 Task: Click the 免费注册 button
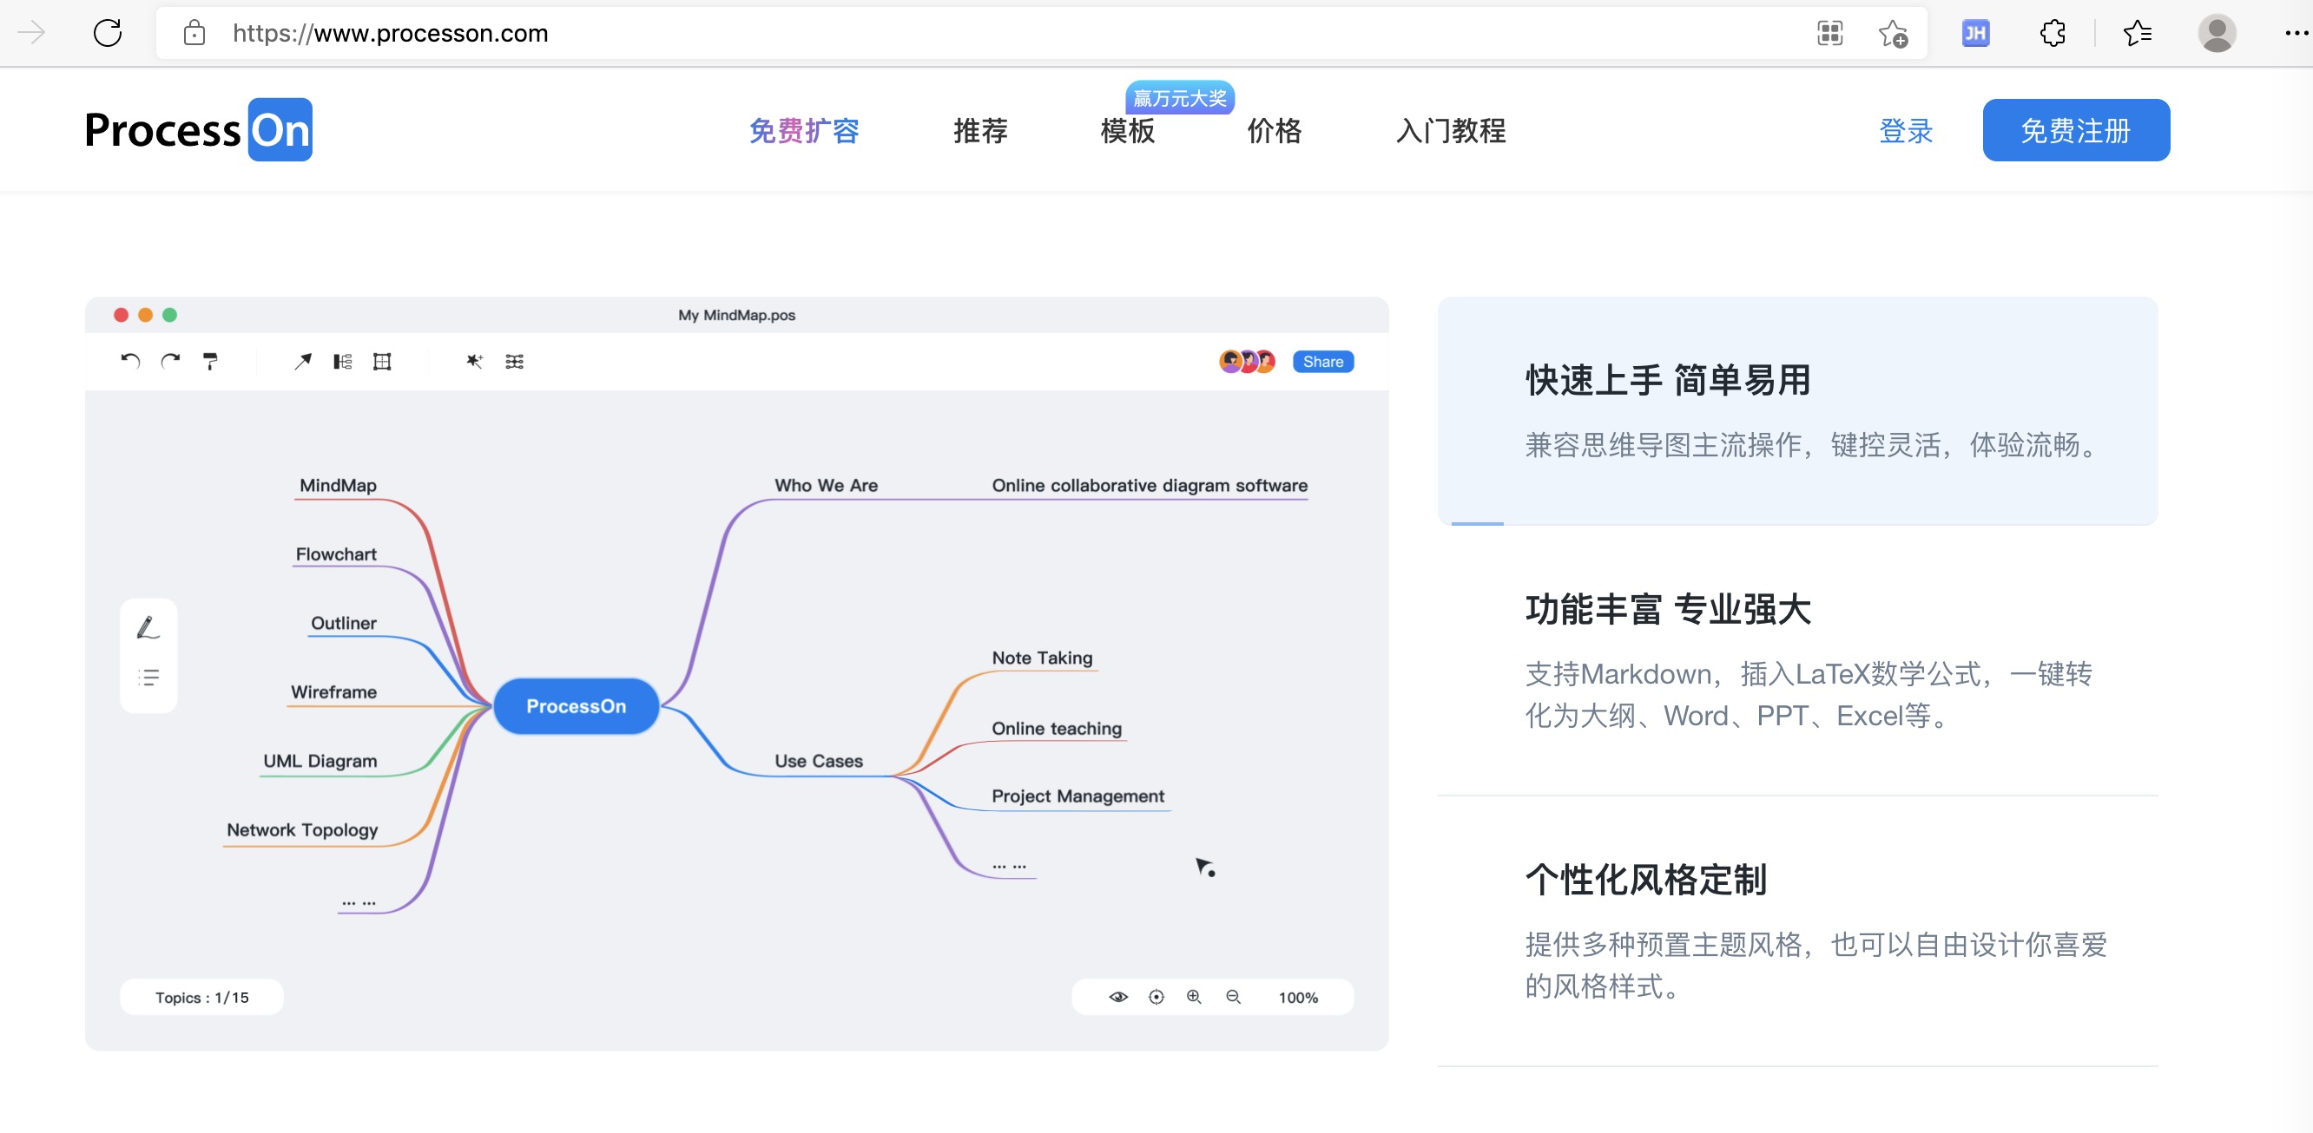(2075, 130)
